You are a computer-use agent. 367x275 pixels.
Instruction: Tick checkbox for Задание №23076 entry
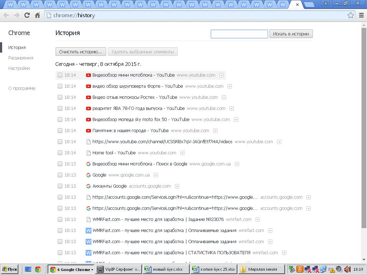60,219
